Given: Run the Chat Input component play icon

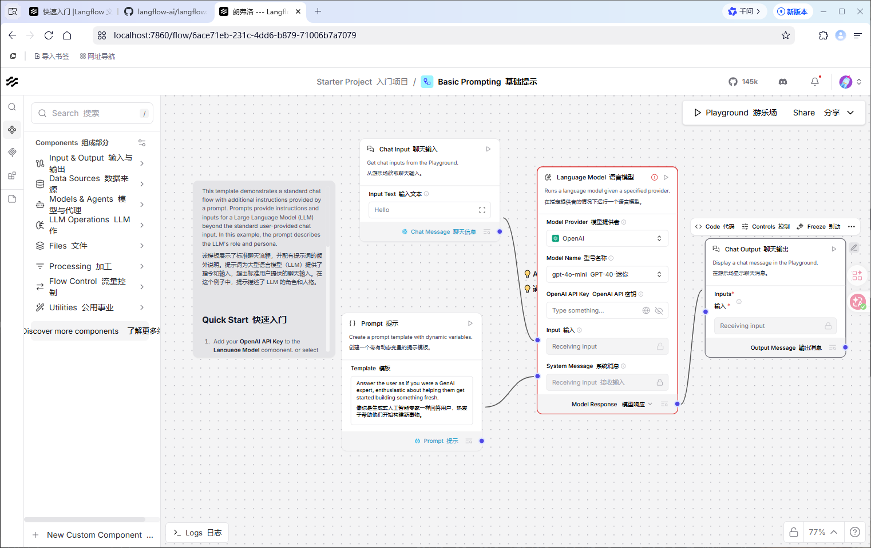Looking at the screenshot, I should pos(488,149).
